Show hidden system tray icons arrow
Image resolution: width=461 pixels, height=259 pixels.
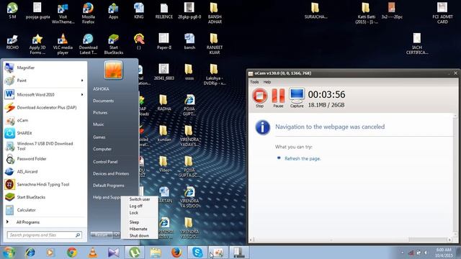pyautogui.click(x=402, y=253)
